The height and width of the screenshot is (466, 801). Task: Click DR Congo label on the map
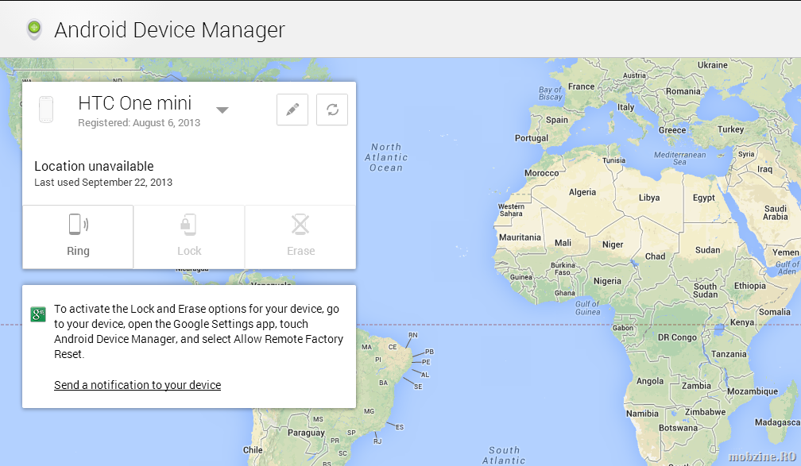(677, 337)
